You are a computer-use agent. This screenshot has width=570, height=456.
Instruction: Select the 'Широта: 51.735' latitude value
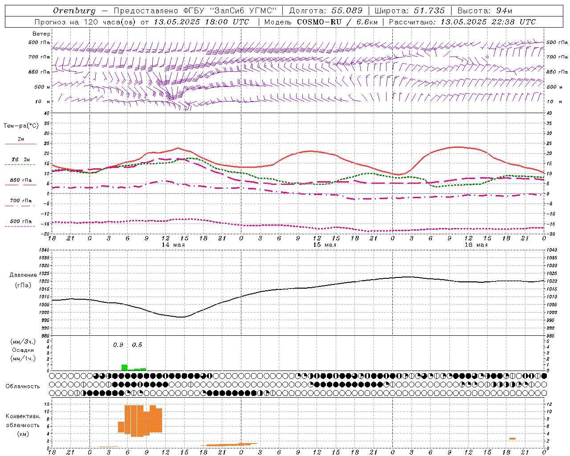click(x=410, y=11)
